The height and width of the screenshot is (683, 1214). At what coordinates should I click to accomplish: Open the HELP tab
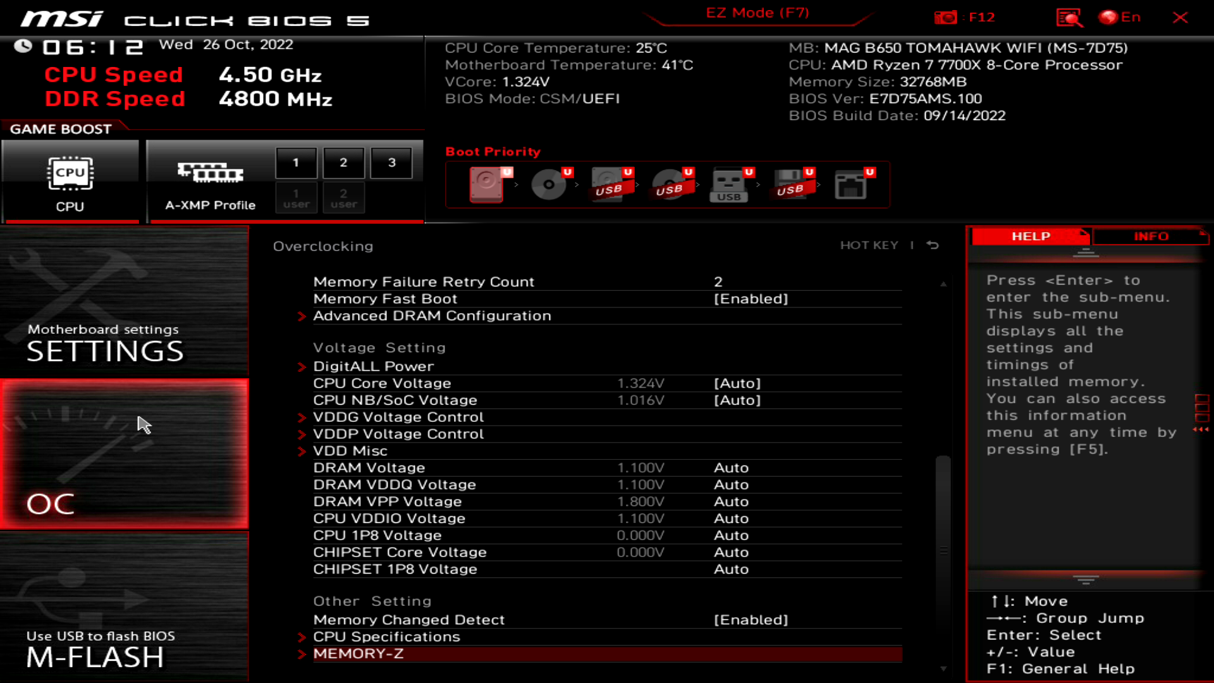pos(1030,236)
